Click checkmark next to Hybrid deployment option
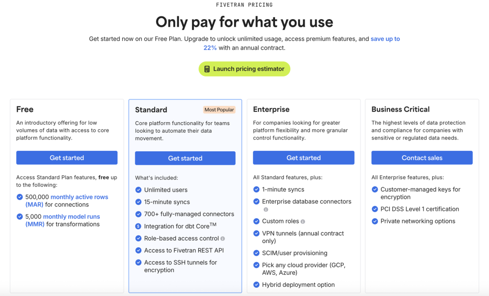 pyautogui.click(x=256, y=285)
